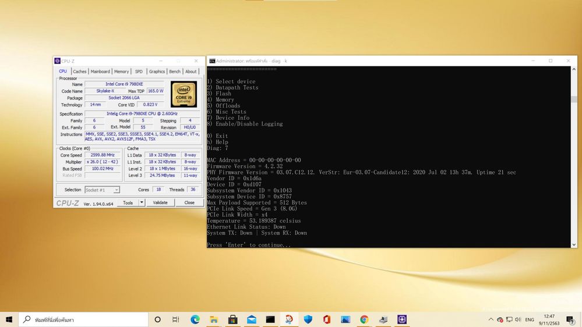Open the Action Center notifications icon
Image resolution: width=582 pixels, height=327 pixels.
point(570,319)
